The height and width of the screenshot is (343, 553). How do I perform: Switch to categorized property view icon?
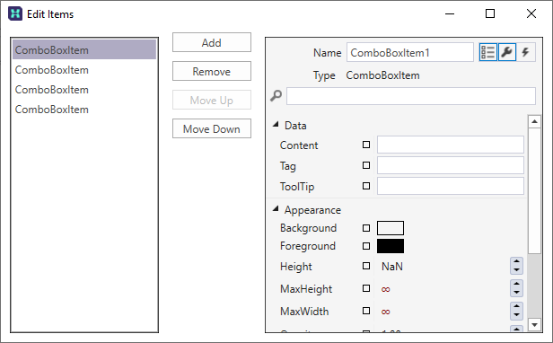click(x=488, y=53)
